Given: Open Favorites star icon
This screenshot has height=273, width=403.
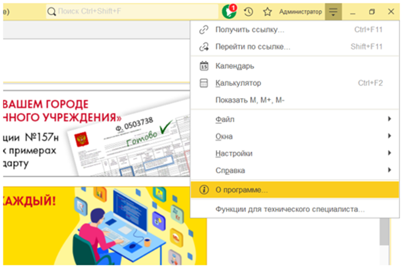Looking at the screenshot, I should 267,11.
